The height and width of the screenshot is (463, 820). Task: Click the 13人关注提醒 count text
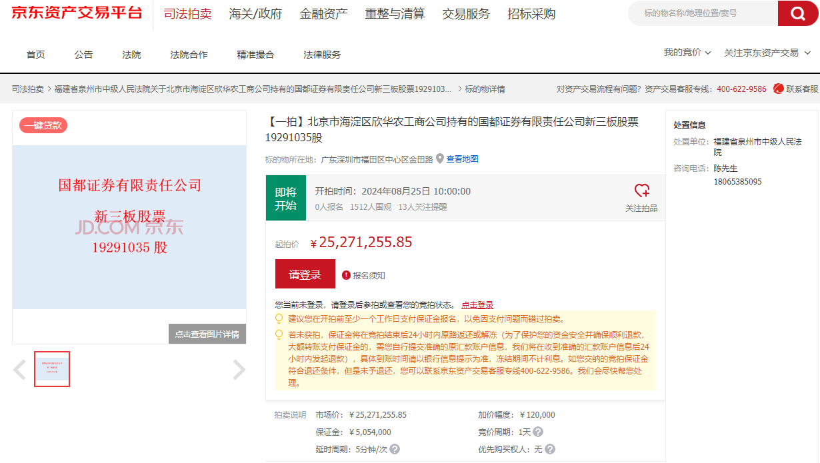(423, 207)
